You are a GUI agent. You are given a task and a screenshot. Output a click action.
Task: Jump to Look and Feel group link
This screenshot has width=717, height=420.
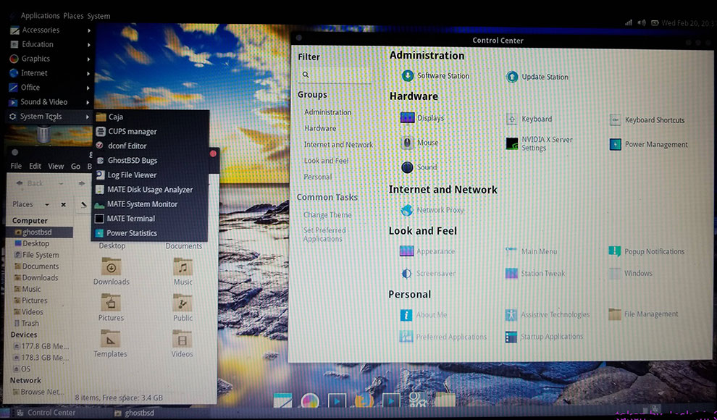326,161
